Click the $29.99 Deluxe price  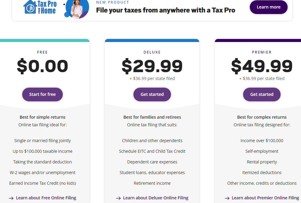tap(152, 66)
